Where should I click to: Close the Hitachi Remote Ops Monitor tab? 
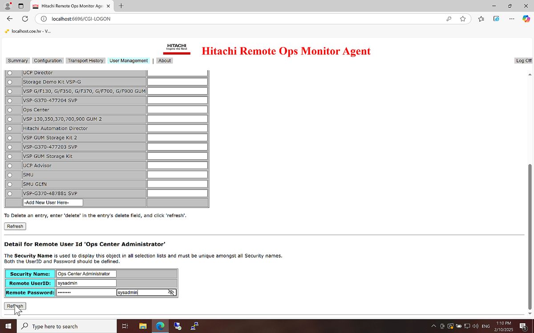[108, 6]
